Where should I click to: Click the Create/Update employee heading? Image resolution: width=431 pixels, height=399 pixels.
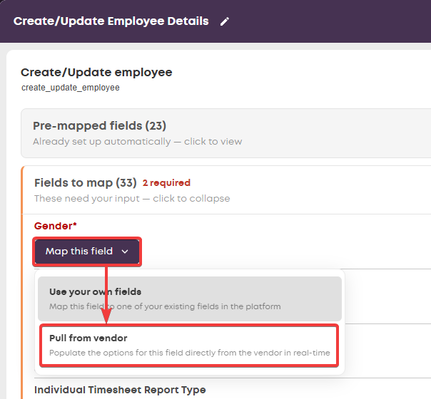tap(96, 73)
